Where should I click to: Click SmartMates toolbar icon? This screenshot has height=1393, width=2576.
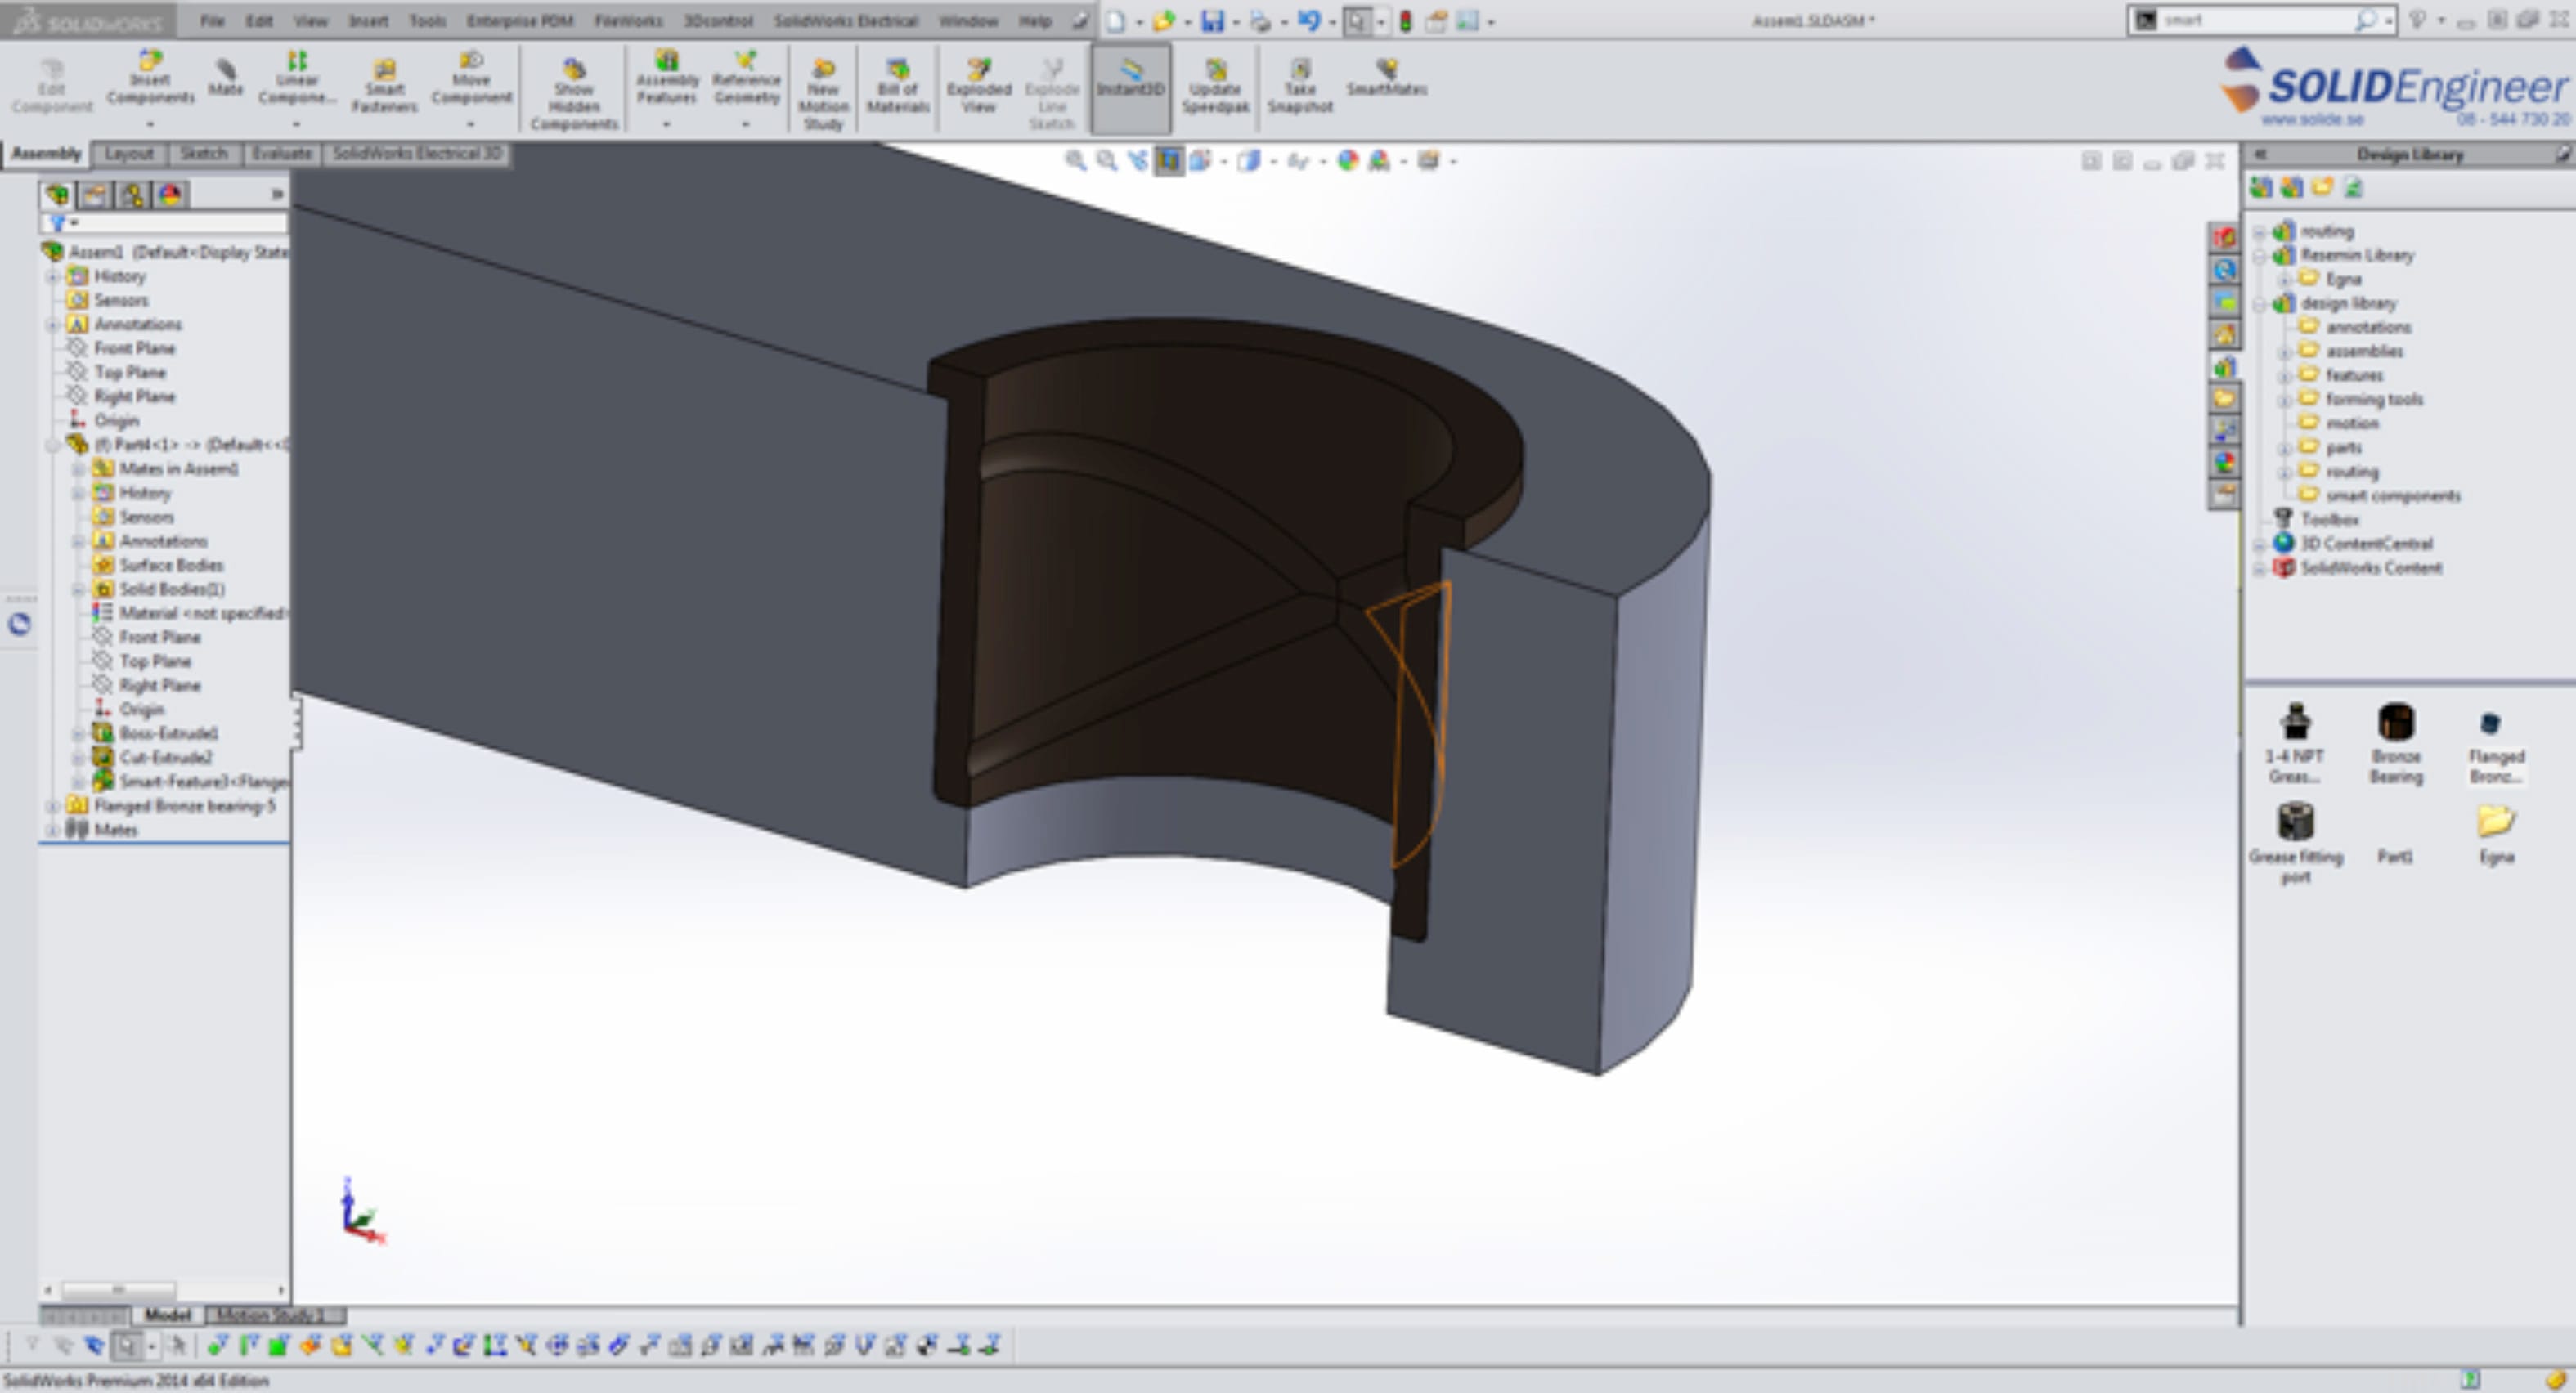click(1386, 75)
